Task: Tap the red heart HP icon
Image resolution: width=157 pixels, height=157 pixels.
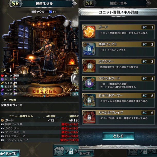Action: [2, 76]
